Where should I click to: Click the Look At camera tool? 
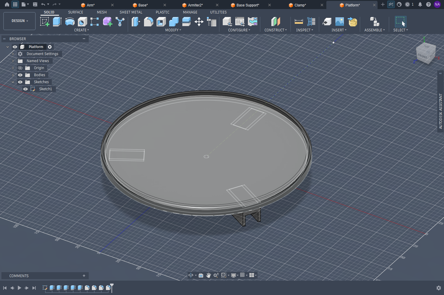click(201, 275)
